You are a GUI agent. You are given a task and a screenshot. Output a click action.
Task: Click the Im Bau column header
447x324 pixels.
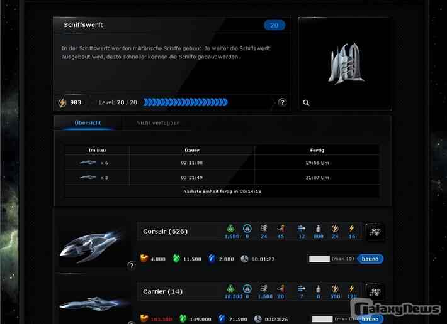[97, 150]
